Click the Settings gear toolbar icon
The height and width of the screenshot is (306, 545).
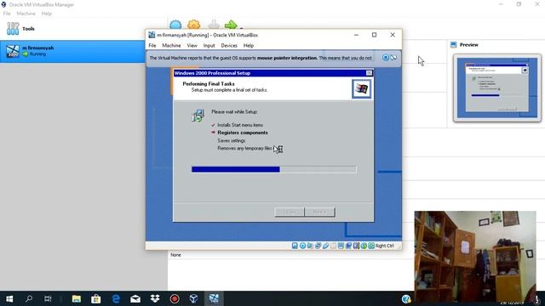pyautogui.click(x=193, y=25)
